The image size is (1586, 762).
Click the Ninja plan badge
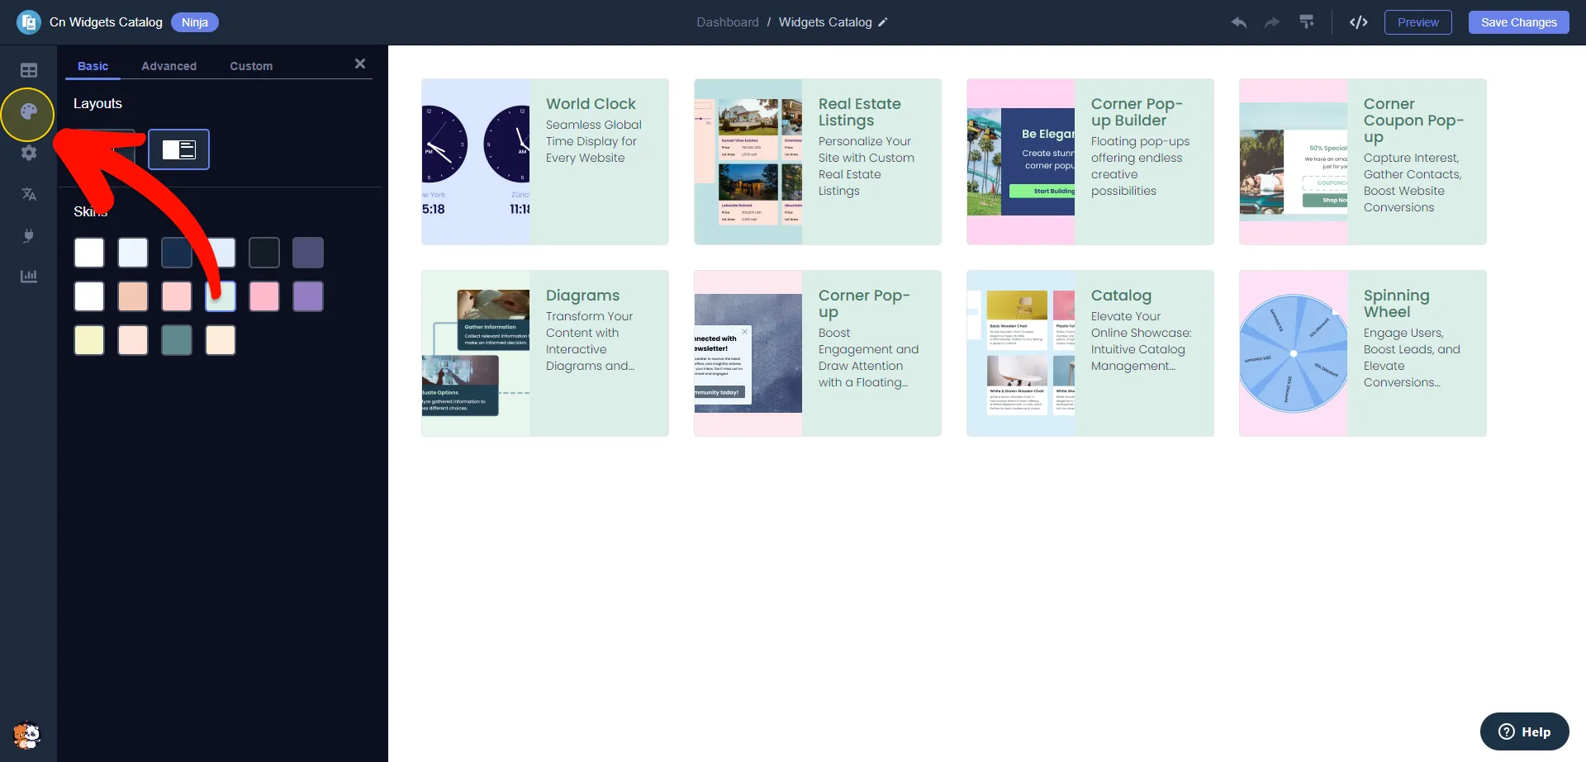pyautogui.click(x=195, y=22)
